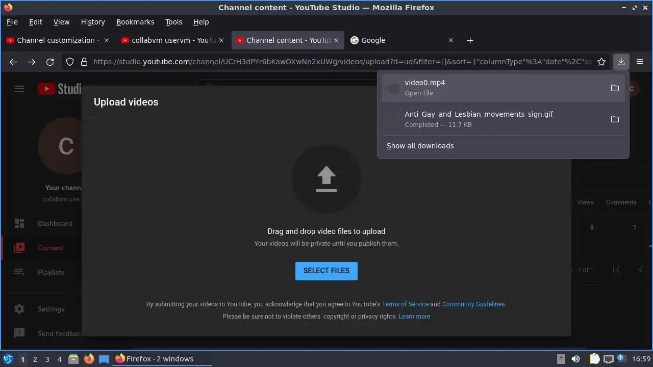The height and width of the screenshot is (367, 653).
Task: Launch Firefox from the taskbar quick launcher
Action: [89, 359]
